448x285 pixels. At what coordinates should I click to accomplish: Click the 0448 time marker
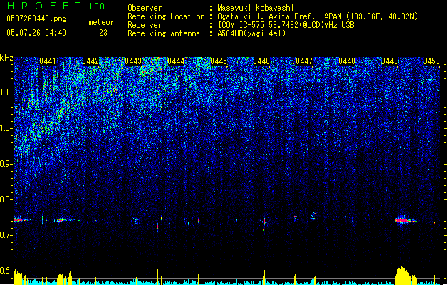click(x=347, y=61)
